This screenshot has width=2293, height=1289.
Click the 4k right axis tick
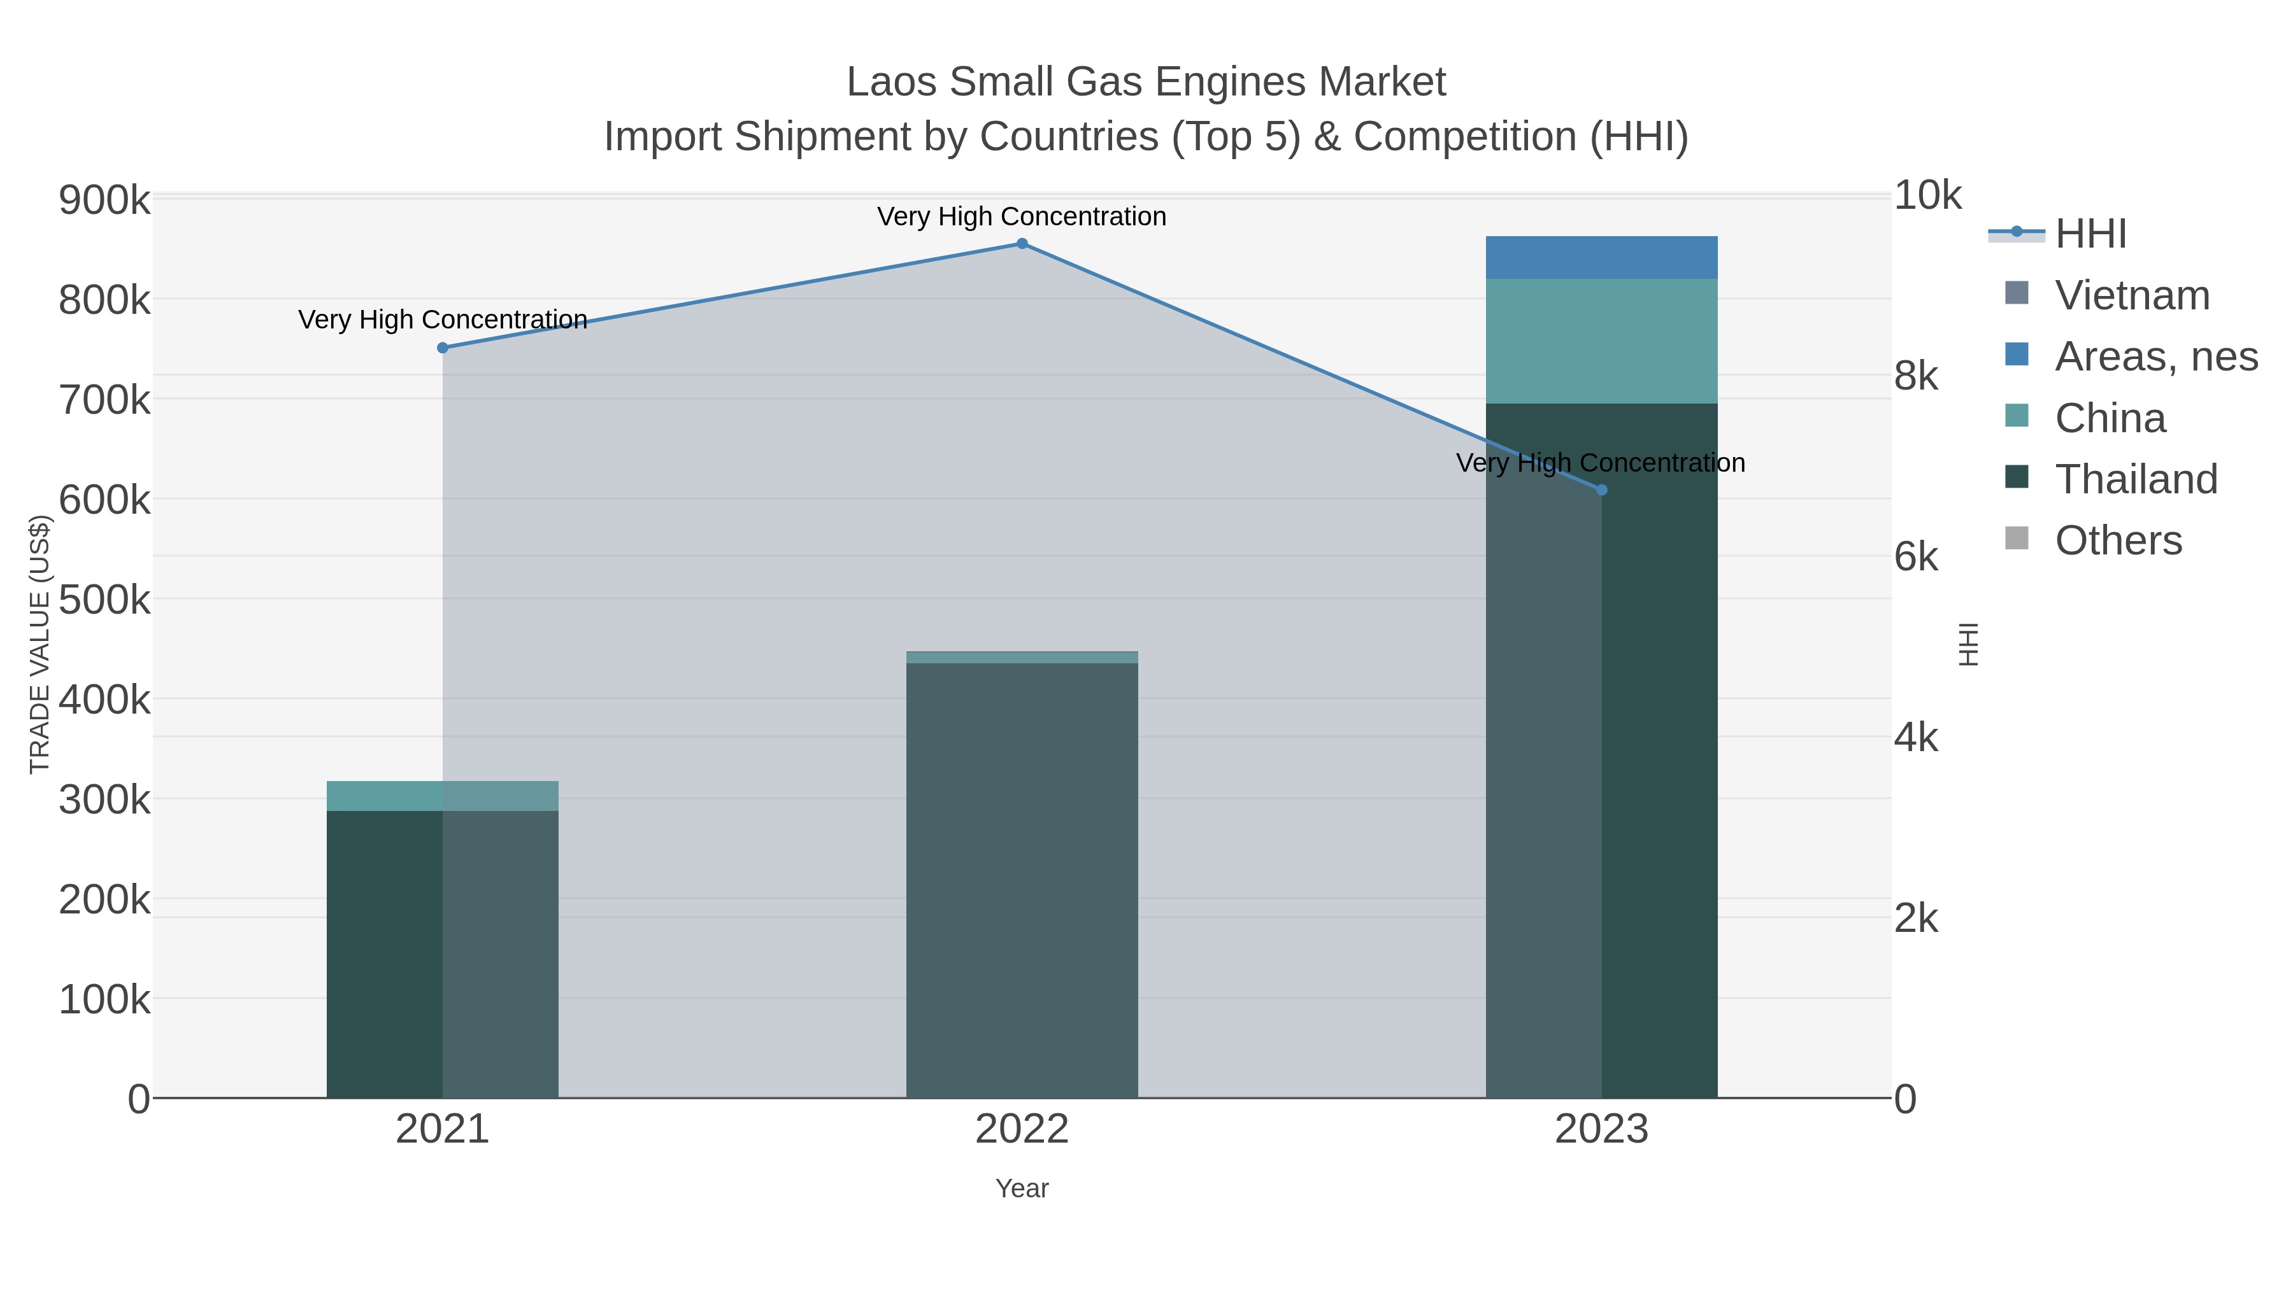click(1917, 738)
